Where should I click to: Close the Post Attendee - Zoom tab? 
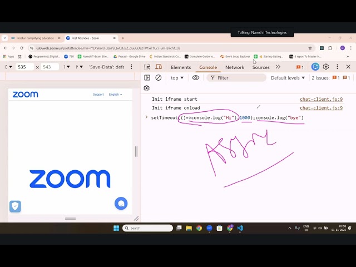point(115,38)
